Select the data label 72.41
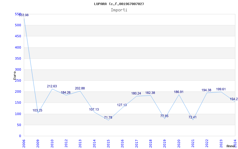Screen dimensions: 238x149 pyautogui.click(x=192, y=117)
